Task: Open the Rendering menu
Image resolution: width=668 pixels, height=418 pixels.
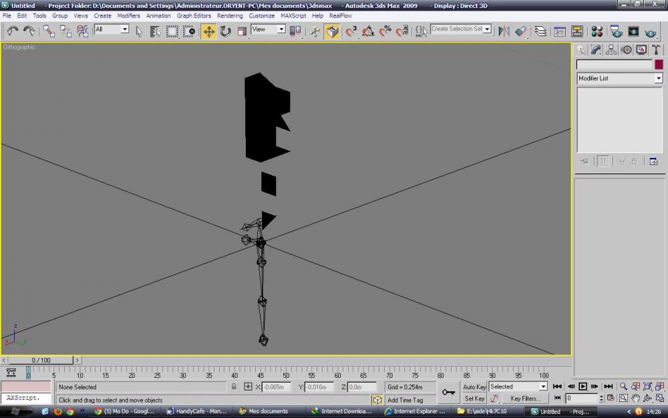Action: (230, 15)
